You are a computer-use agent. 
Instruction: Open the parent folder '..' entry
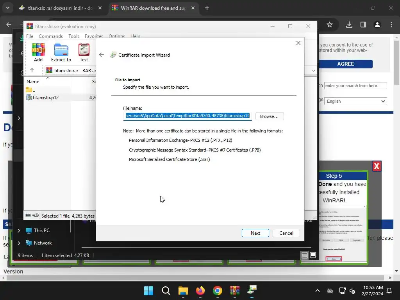coord(31,90)
